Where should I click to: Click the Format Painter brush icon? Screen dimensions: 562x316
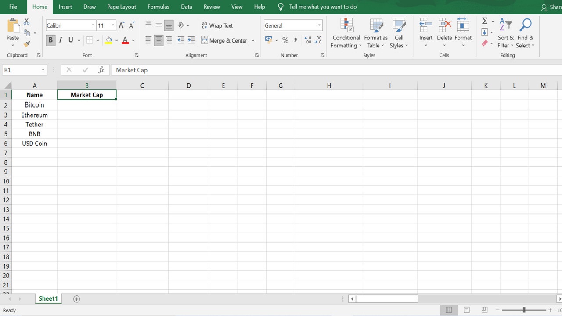[27, 44]
